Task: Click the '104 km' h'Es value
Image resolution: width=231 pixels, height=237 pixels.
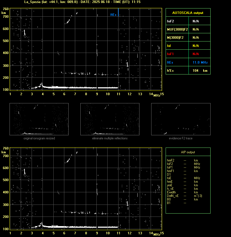Action: (200, 71)
